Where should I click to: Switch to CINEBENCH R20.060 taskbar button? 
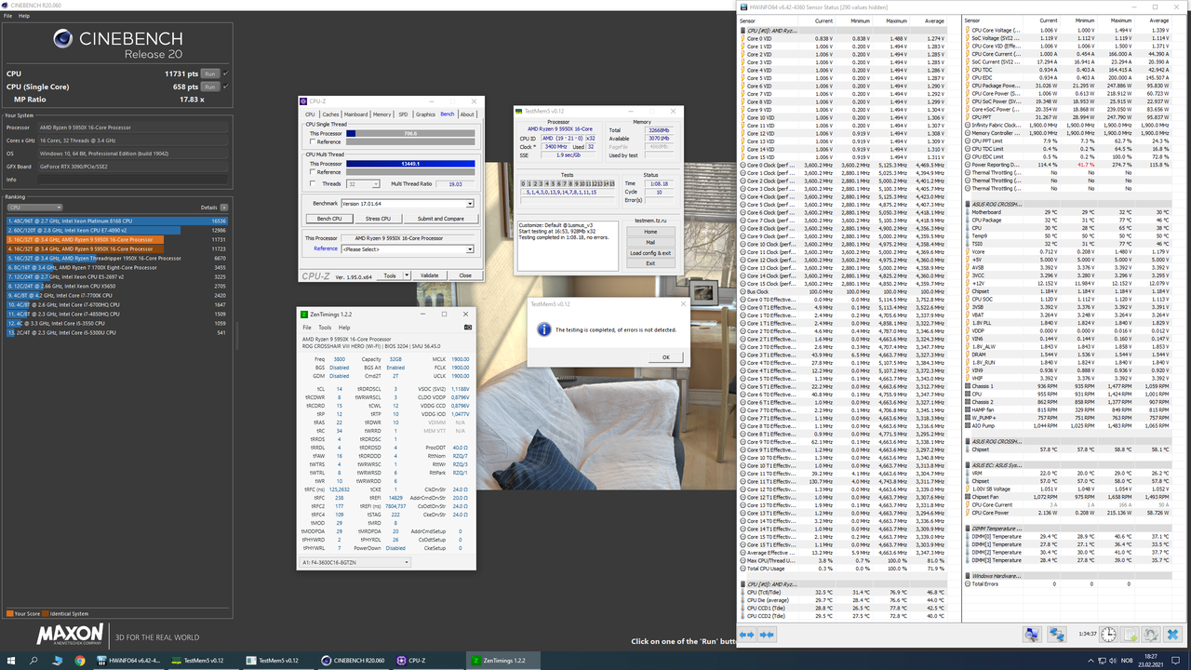[x=352, y=661]
